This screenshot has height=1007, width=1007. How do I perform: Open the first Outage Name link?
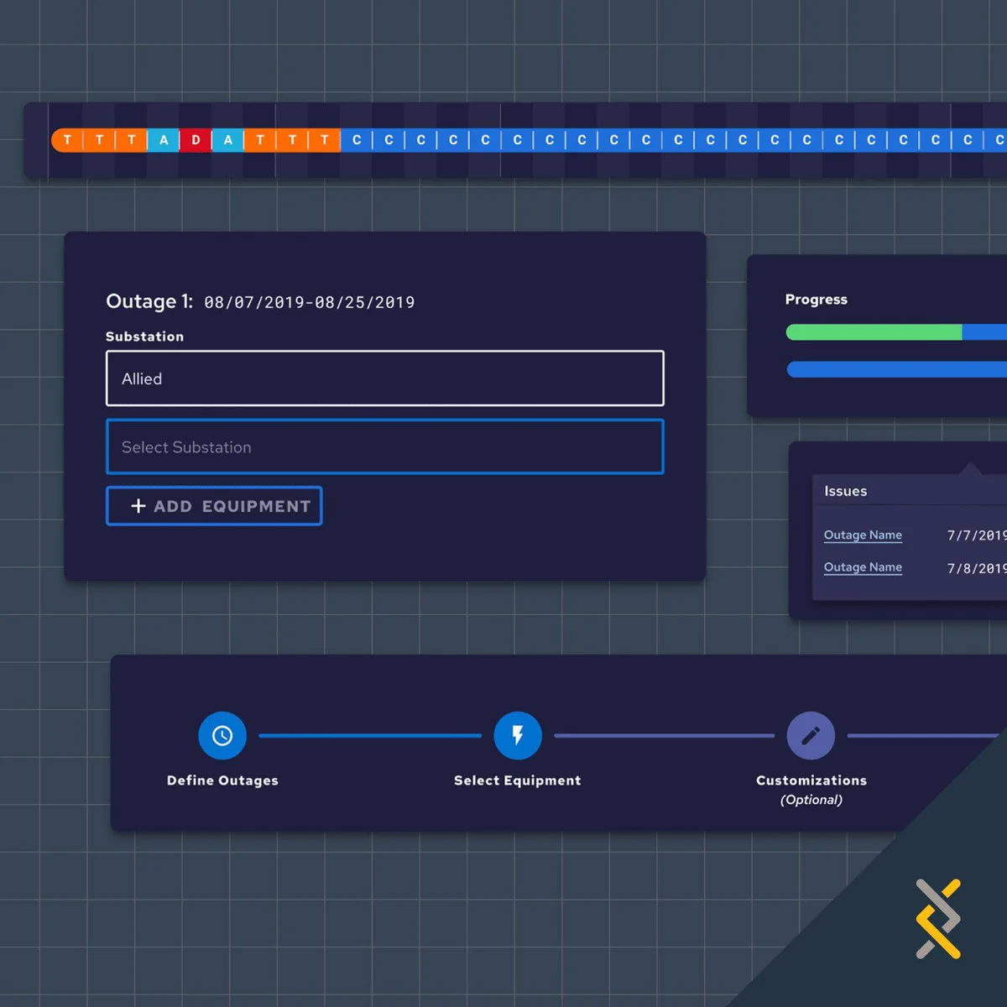[863, 535]
